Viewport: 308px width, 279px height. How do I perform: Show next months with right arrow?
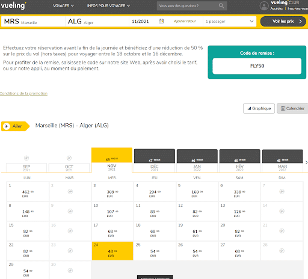tap(306, 162)
